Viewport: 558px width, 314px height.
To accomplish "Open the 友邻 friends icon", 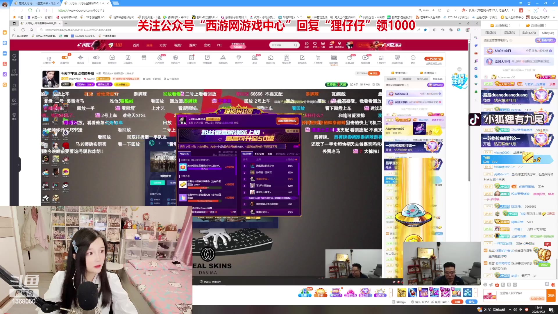I will tap(255, 59).
